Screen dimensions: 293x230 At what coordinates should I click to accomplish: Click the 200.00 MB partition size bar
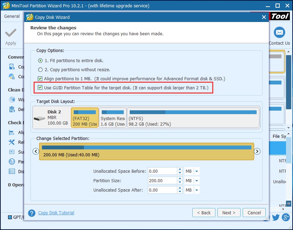tap(146, 151)
